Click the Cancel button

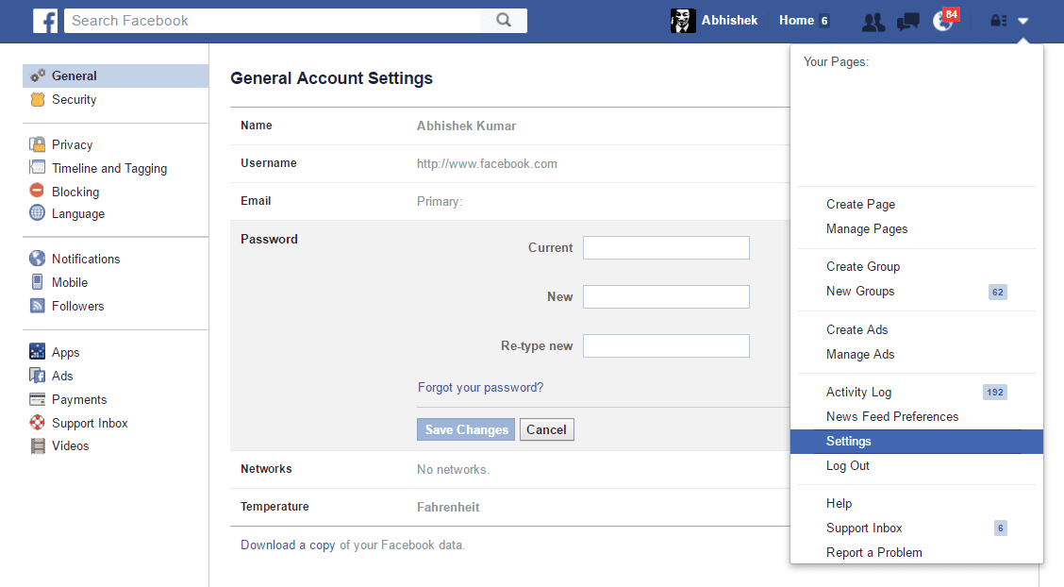546,429
